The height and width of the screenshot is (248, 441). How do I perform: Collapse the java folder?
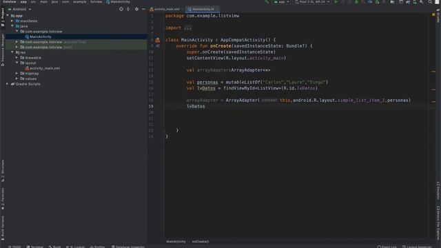(x=12, y=26)
